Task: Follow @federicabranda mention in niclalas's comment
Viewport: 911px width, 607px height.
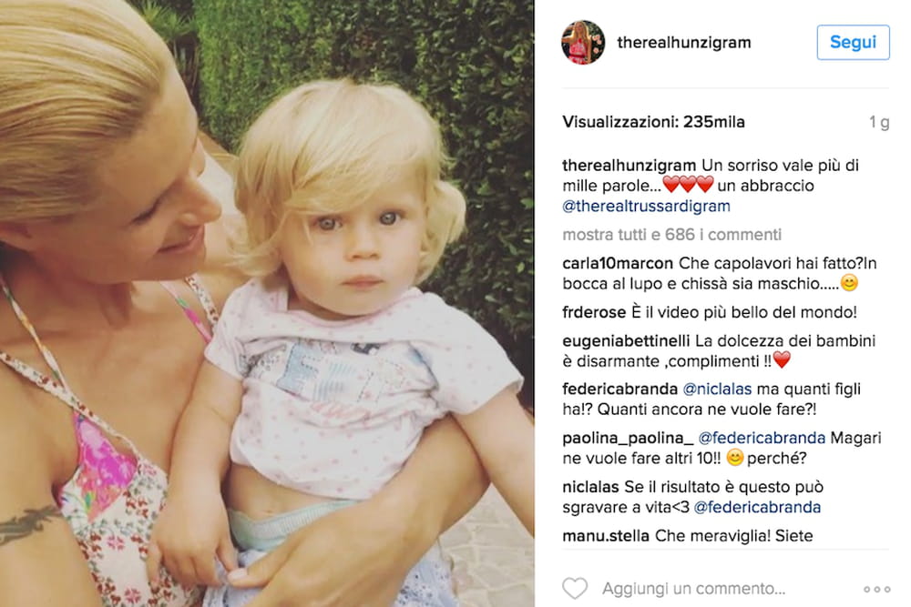Action: point(757,507)
